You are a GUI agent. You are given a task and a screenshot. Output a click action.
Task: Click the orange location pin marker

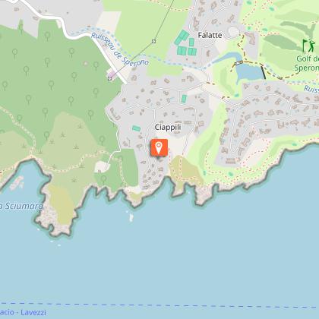pyautogui.click(x=159, y=147)
